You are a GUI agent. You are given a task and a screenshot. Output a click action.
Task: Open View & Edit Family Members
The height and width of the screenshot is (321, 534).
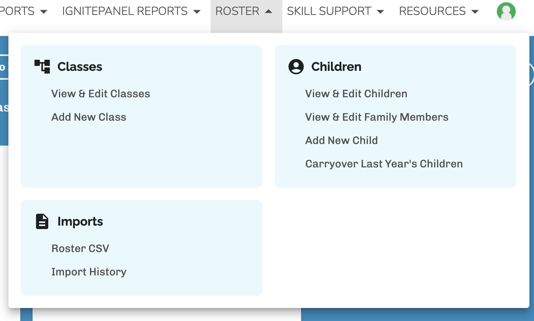tap(377, 117)
